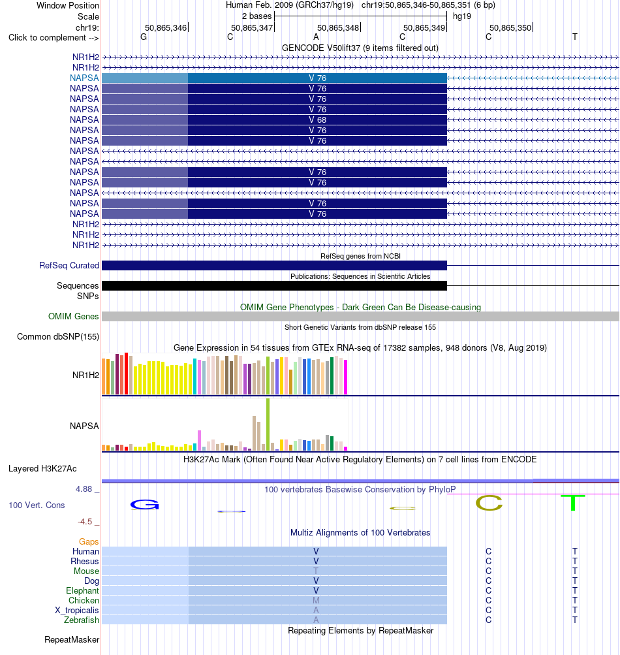Click the blue G conservation logo letter

coord(144,505)
